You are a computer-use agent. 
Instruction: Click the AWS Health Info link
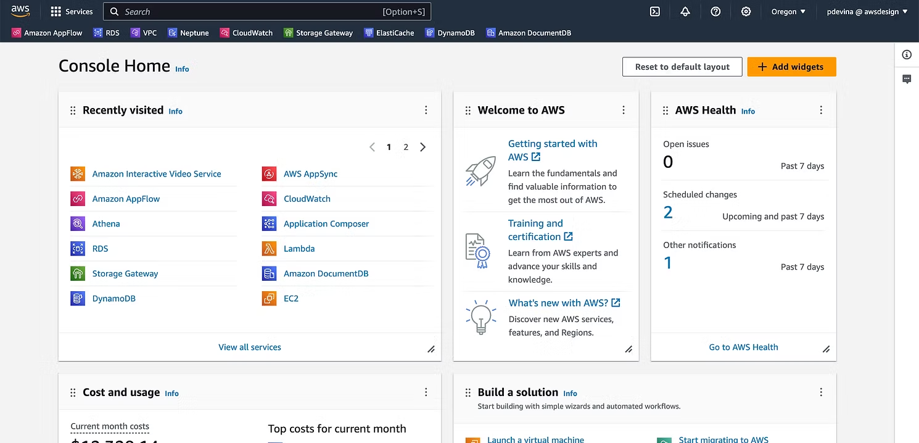click(748, 112)
